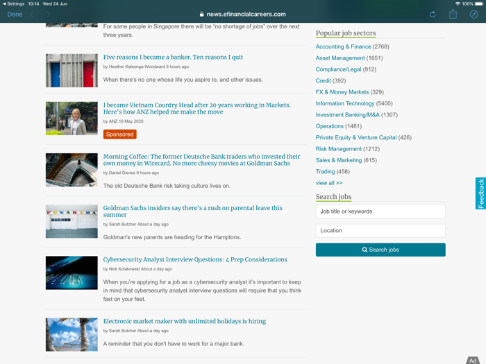Click the Funarama garage thumbnail
This screenshot has height=364, width=486.
pyautogui.click(x=72, y=221)
